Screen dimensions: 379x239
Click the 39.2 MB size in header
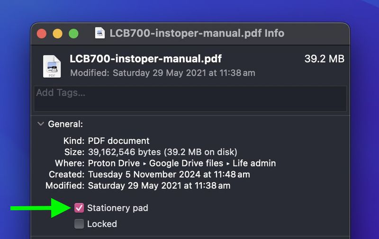[324, 59]
